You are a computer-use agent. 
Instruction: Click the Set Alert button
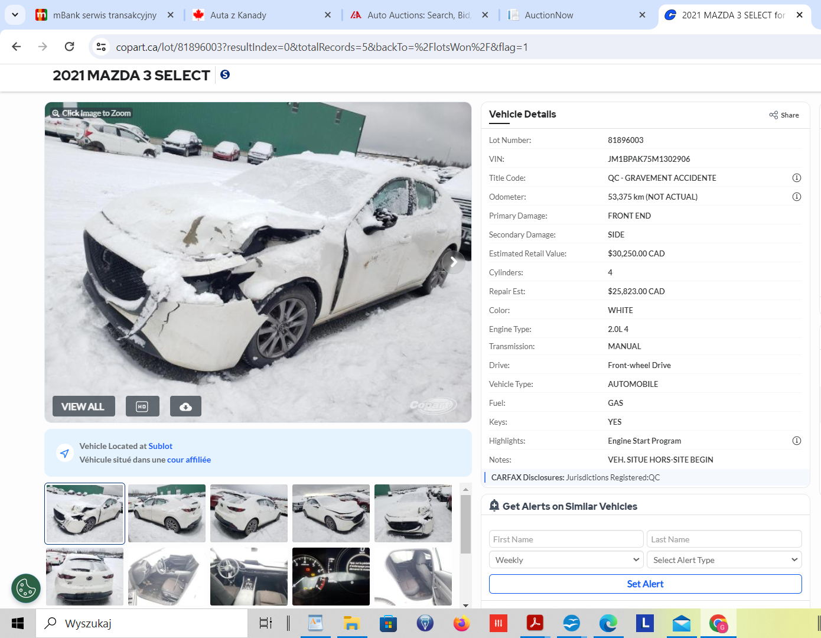(x=645, y=584)
